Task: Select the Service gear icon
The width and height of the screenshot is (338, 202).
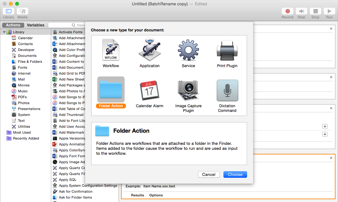Action: pos(188,50)
